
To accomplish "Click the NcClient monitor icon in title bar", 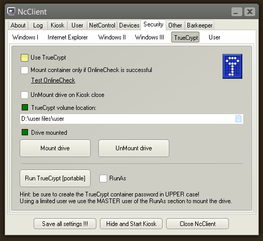I will click(11, 11).
